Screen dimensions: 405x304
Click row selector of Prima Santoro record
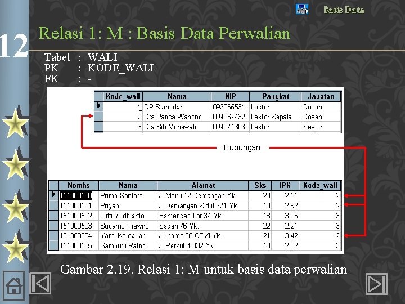pos(53,195)
